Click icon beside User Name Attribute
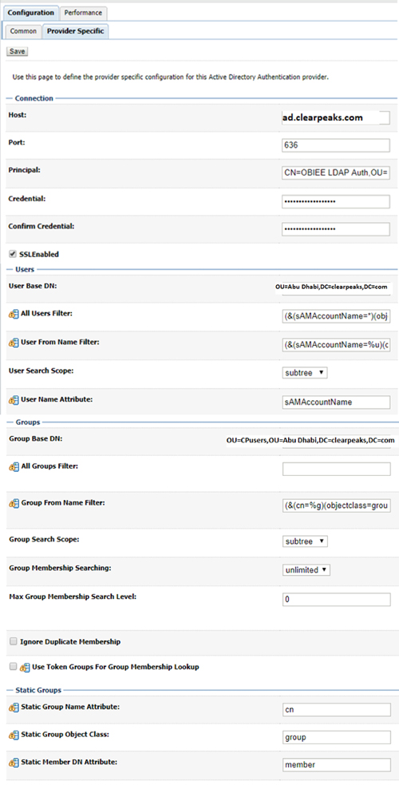 [14, 400]
